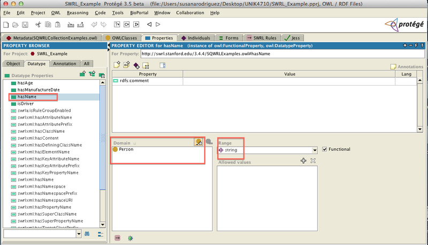
Task: Click the rdfs:comment value cell
Action: pyautogui.click(x=289, y=81)
